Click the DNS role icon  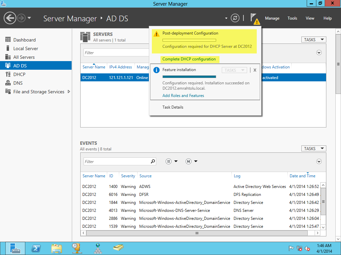pyautogui.click(x=8, y=83)
